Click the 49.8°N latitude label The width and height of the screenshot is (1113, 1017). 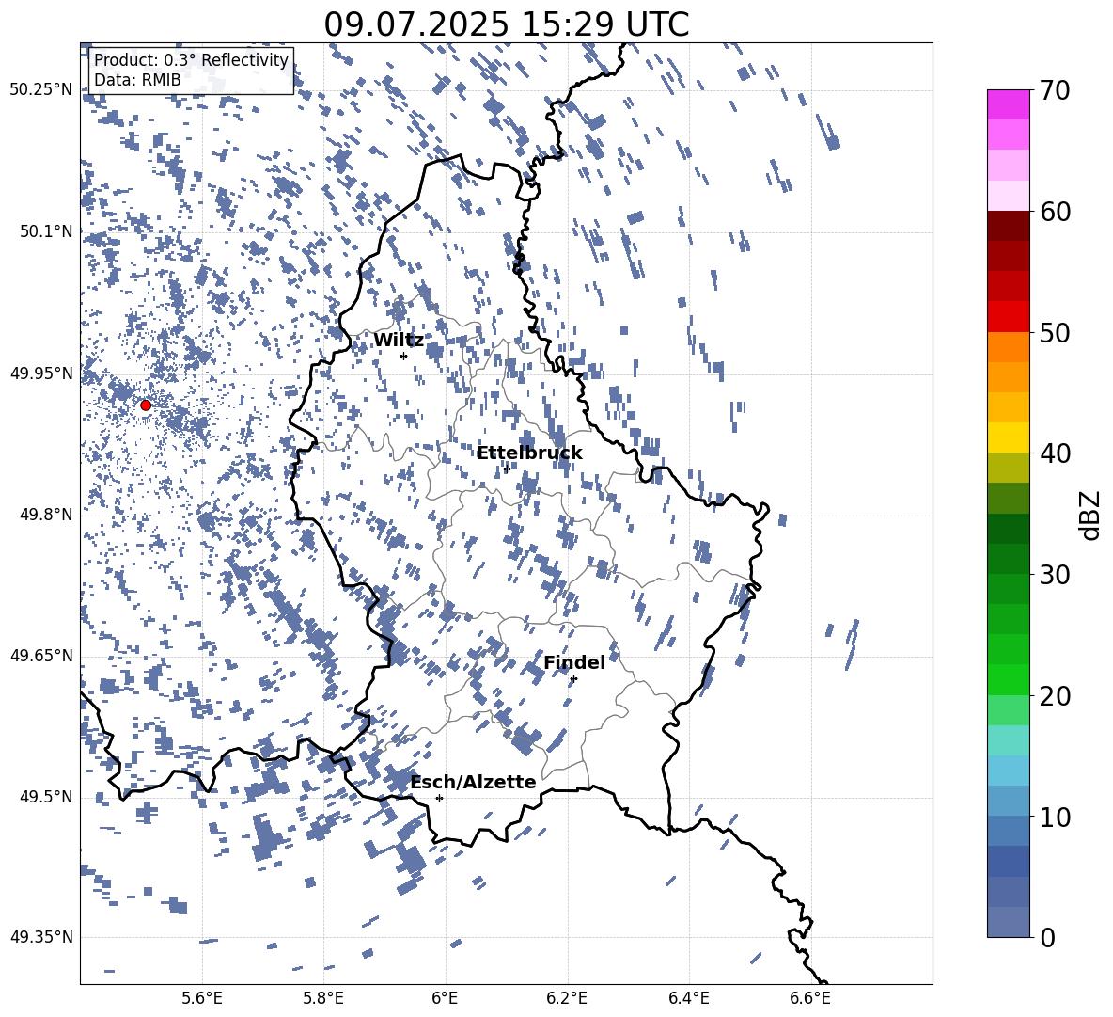pos(46,515)
